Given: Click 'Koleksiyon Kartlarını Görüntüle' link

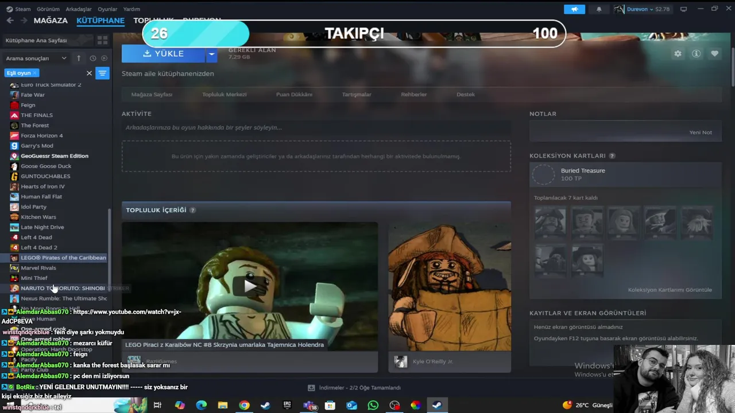Looking at the screenshot, I should (x=670, y=290).
